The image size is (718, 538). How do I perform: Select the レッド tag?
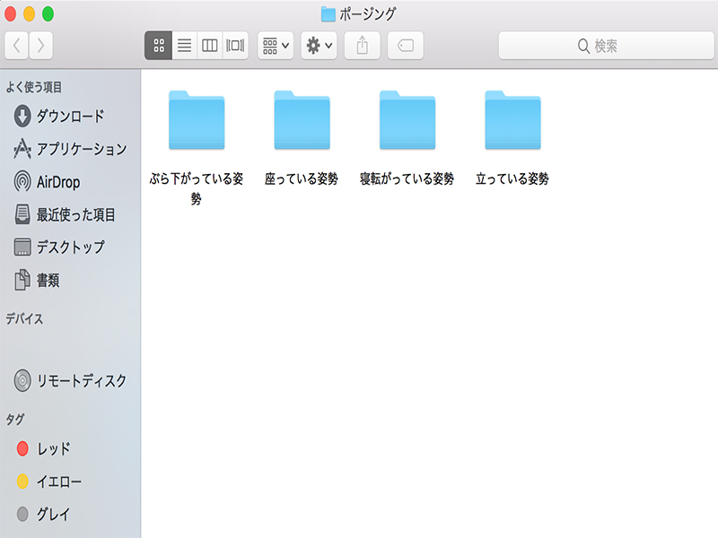click(x=70, y=449)
